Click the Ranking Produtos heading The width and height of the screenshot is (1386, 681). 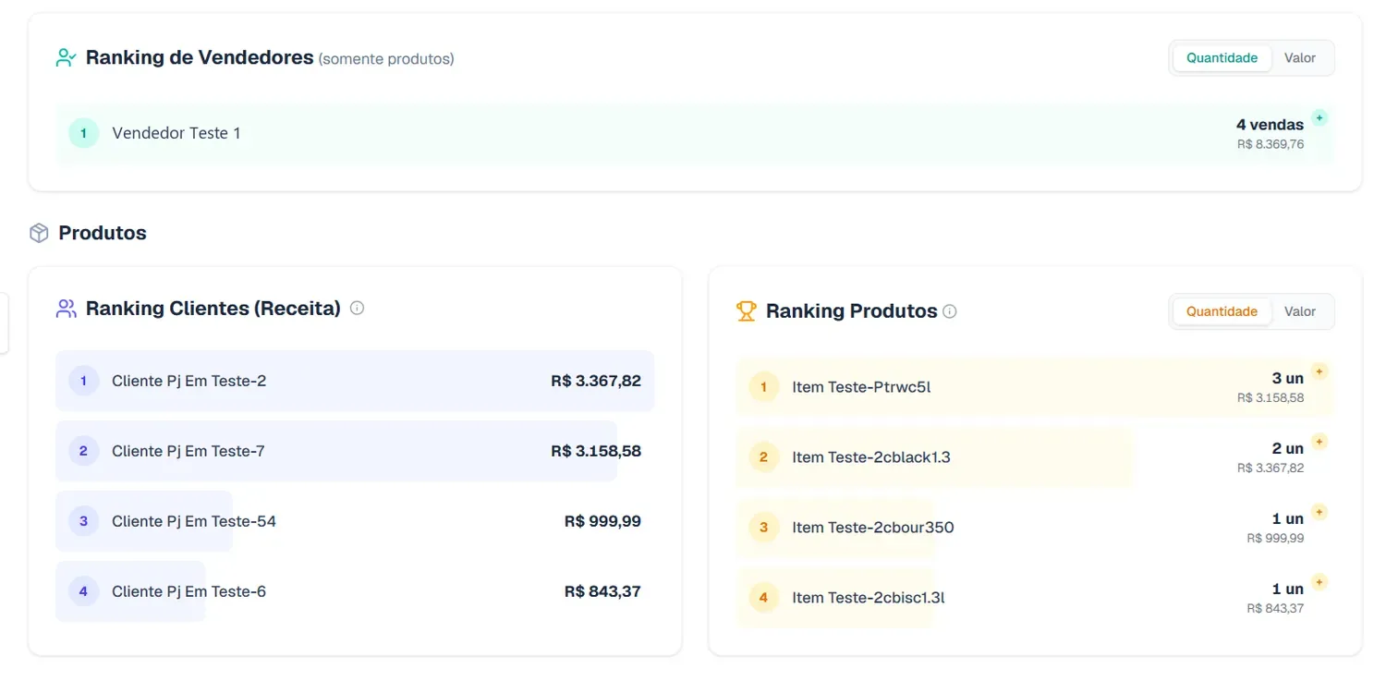(852, 311)
